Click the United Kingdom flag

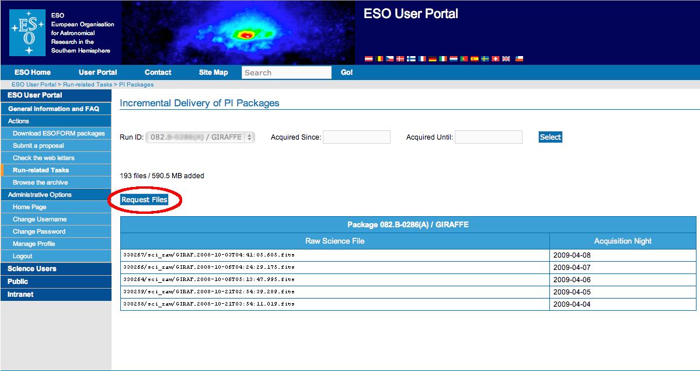(506, 58)
